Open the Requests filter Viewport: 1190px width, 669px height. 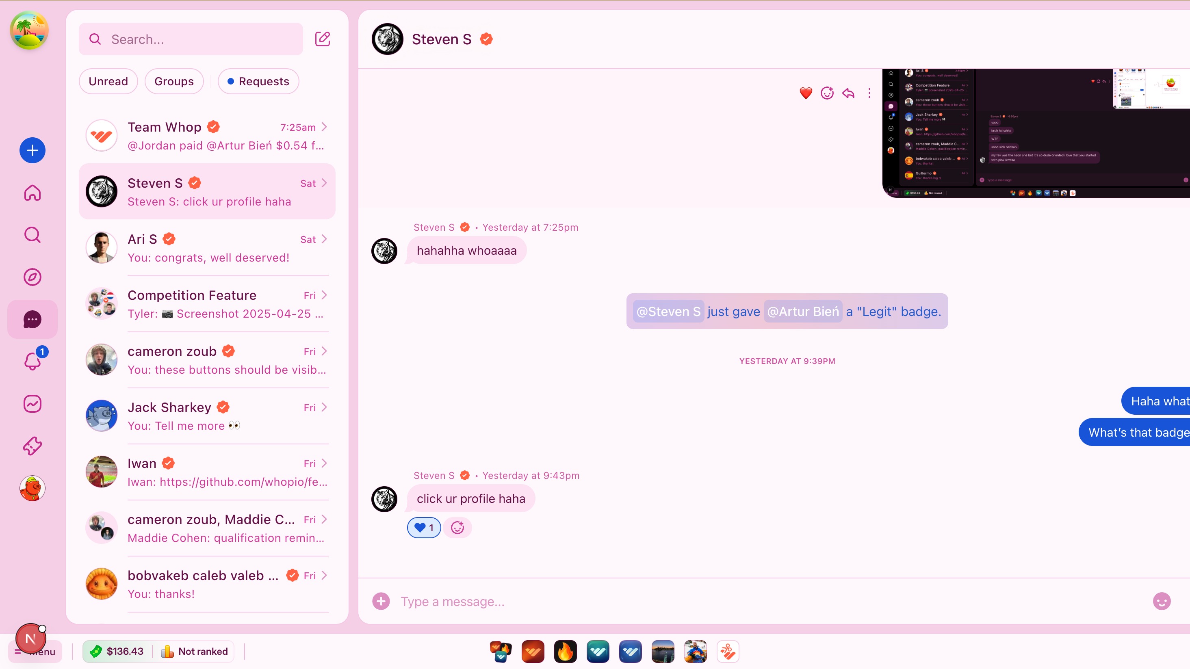(258, 81)
